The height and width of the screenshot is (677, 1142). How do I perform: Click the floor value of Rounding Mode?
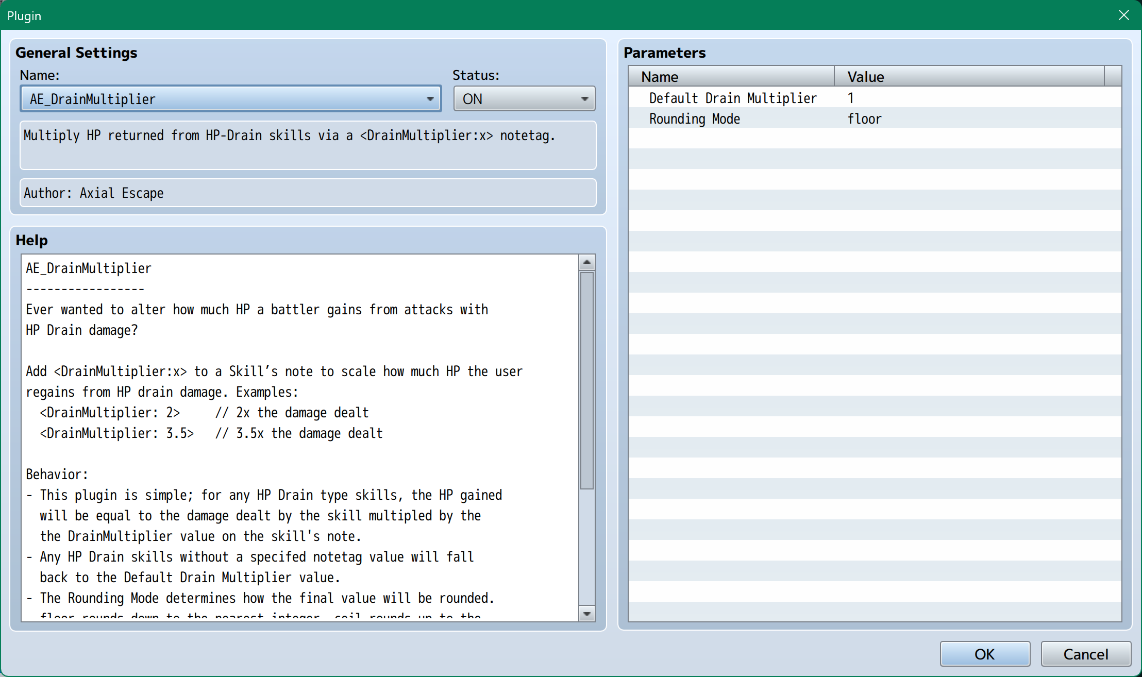tap(864, 119)
